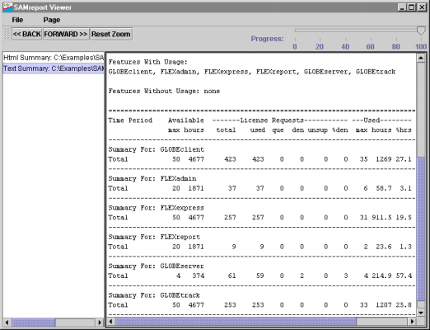The width and height of the screenshot is (430, 330).
Task: Select the Html Summary list entry
Action: (x=54, y=58)
